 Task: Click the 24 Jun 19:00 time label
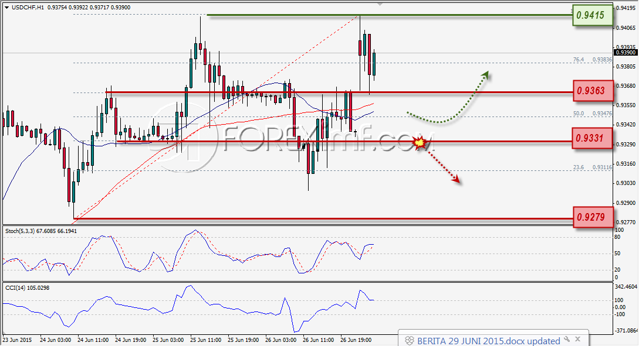(x=131, y=340)
